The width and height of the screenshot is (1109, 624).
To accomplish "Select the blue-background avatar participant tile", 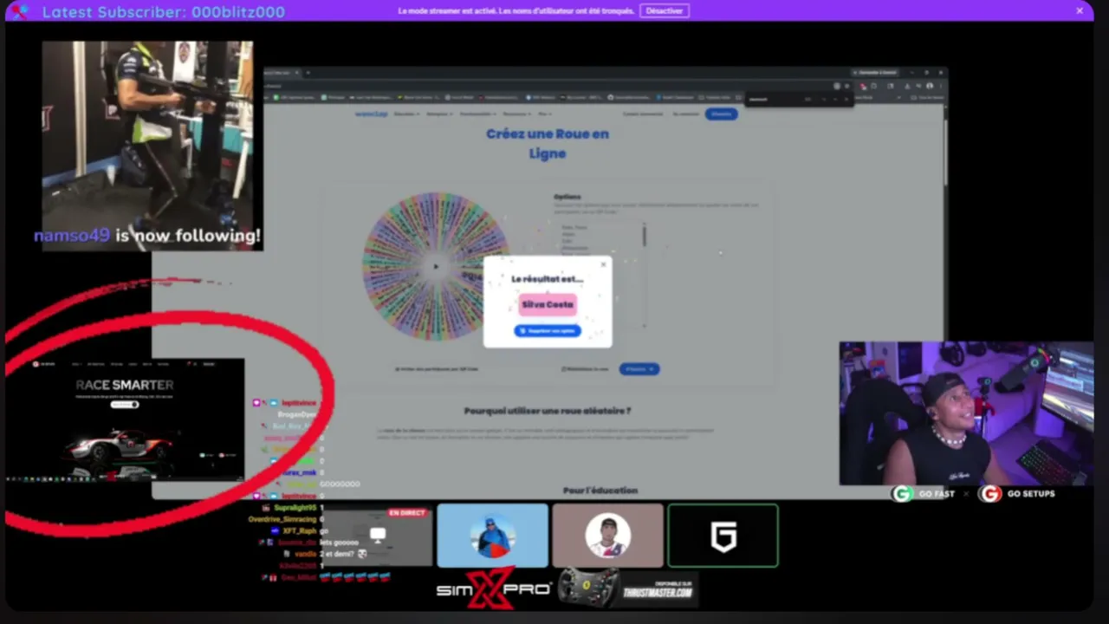I will pyautogui.click(x=492, y=536).
